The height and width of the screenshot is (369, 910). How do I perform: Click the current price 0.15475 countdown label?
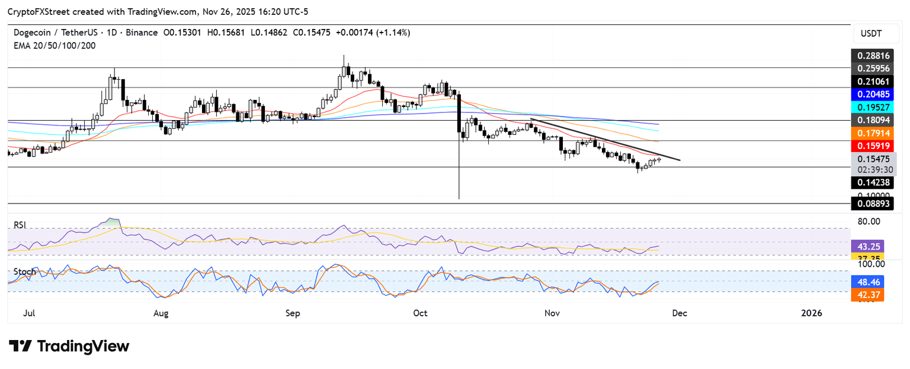871,164
